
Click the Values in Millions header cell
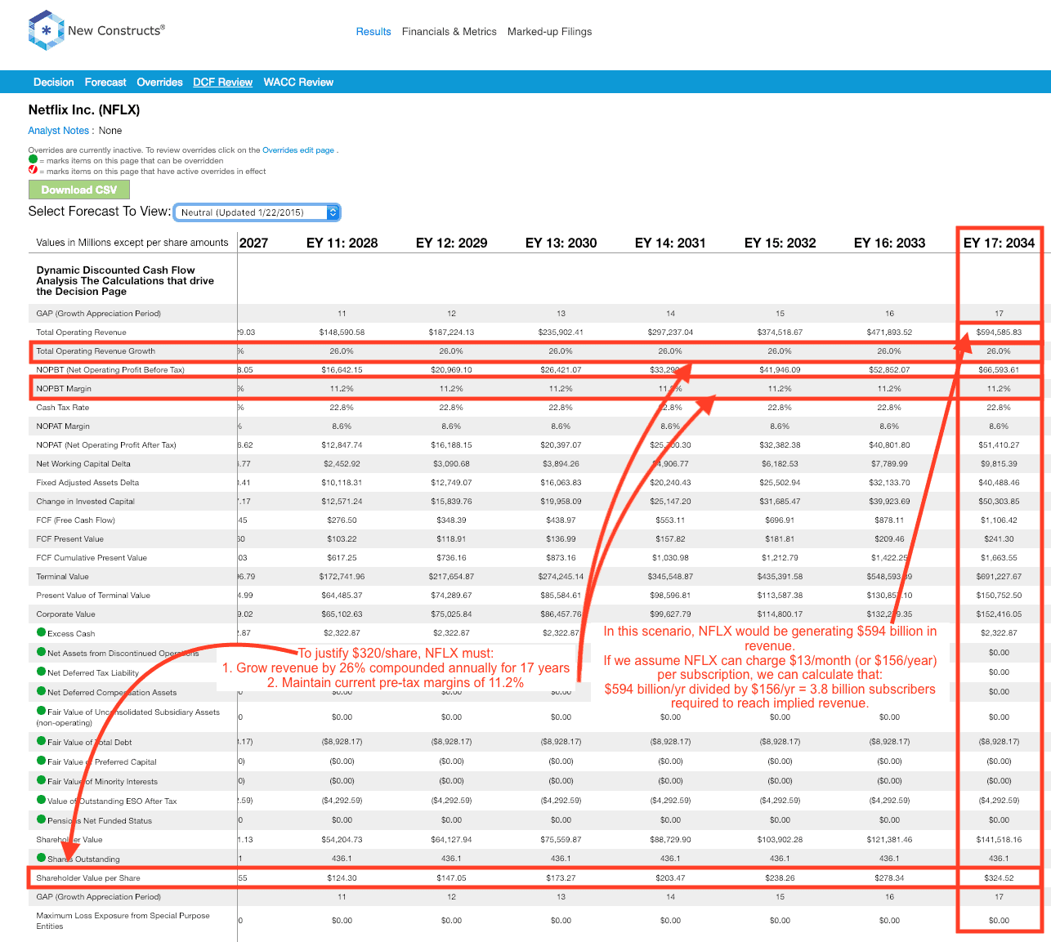coord(132,243)
